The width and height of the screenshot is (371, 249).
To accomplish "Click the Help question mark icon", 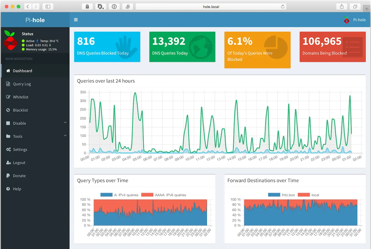I will pyautogui.click(x=8, y=189).
